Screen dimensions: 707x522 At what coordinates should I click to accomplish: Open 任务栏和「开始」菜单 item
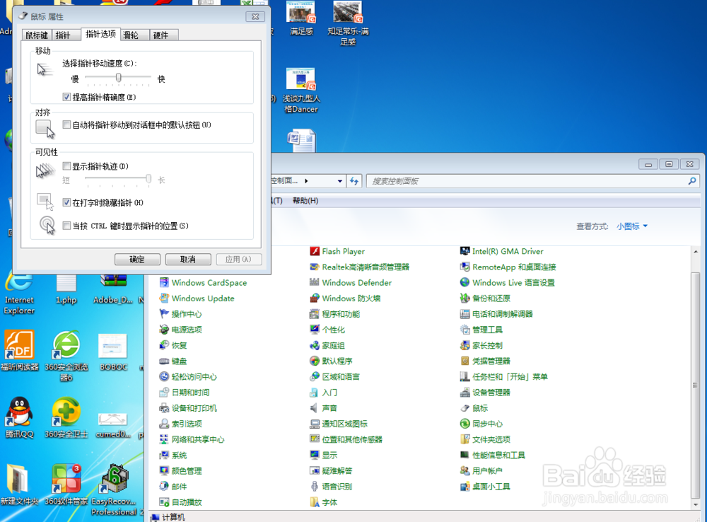(503, 377)
